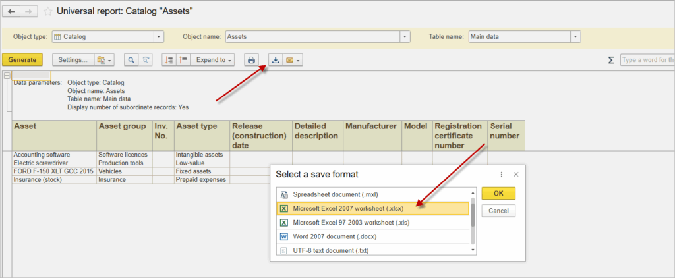Collapse the report section minus toggle

[x=7, y=75]
